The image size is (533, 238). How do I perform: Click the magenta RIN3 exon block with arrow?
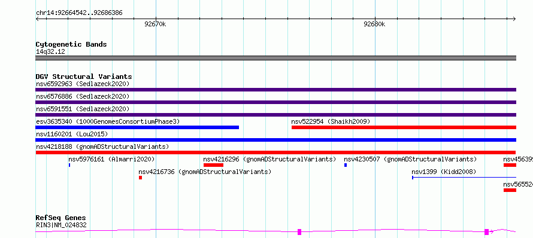coord(487,232)
